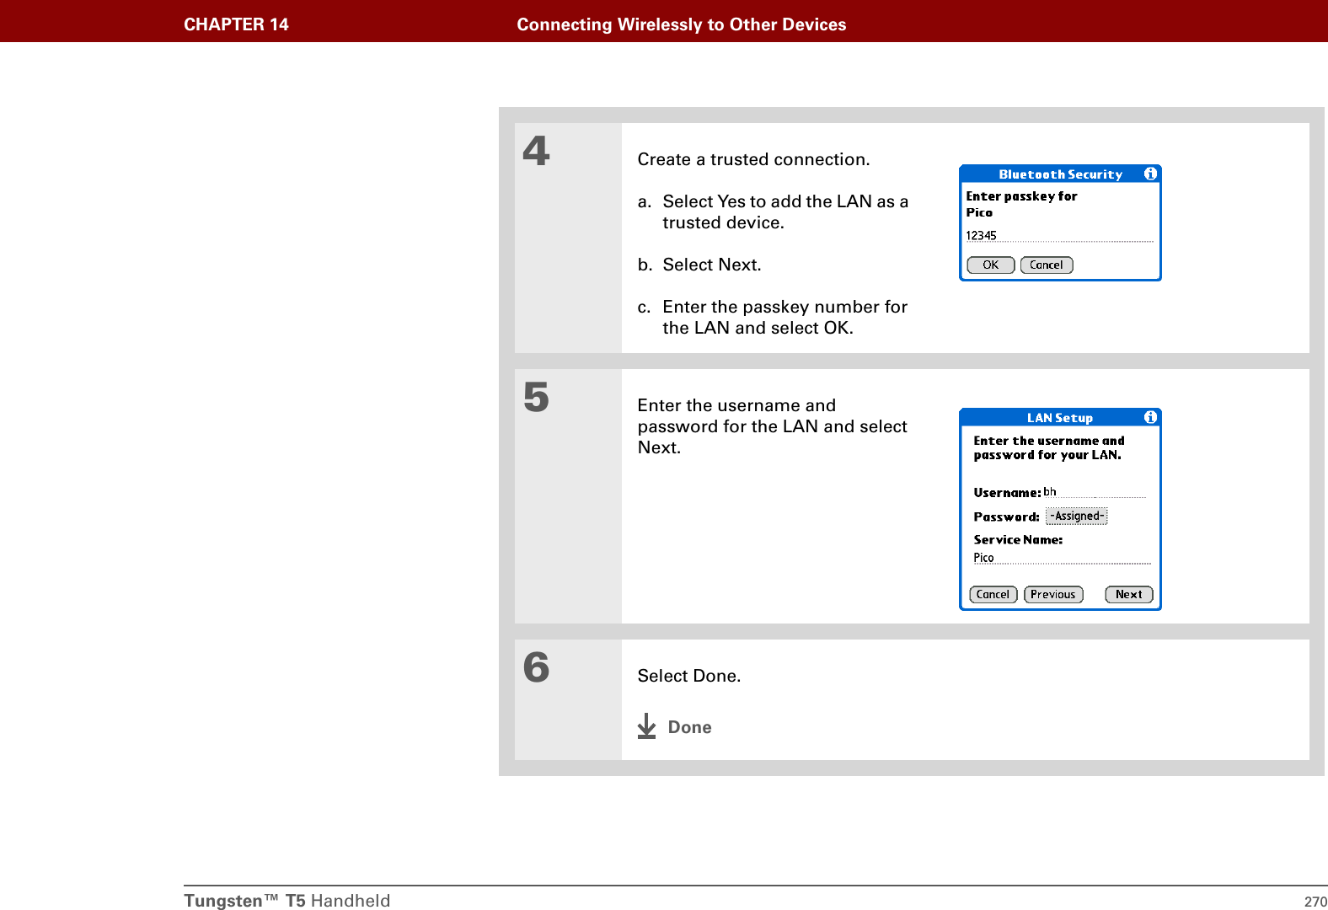Click the Service Name field showing Pico
The width and height of the screenshot is (1328, 910).
coord(1062,558)
